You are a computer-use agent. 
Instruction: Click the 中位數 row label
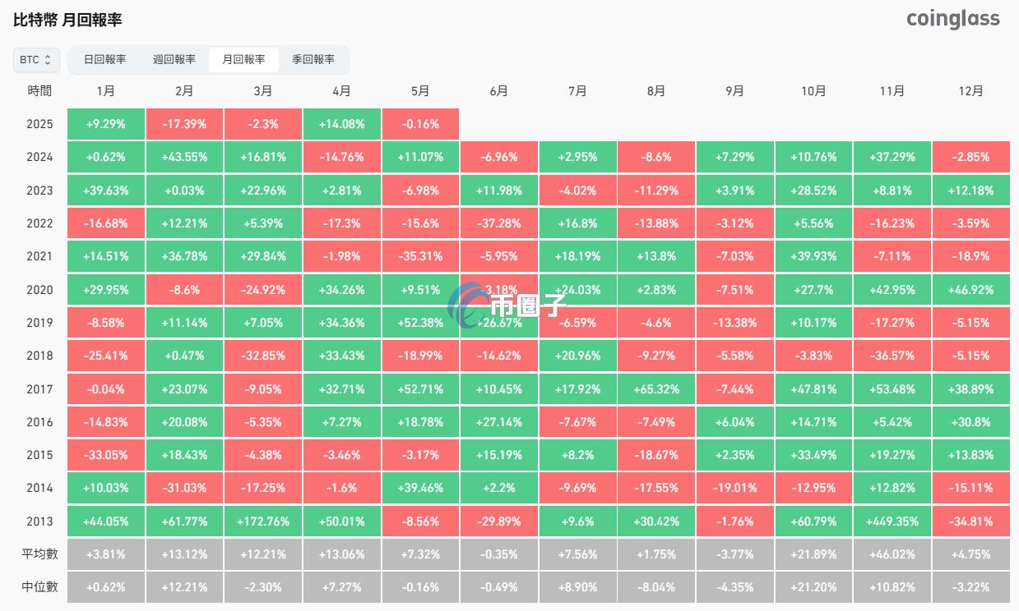(39, 586)
